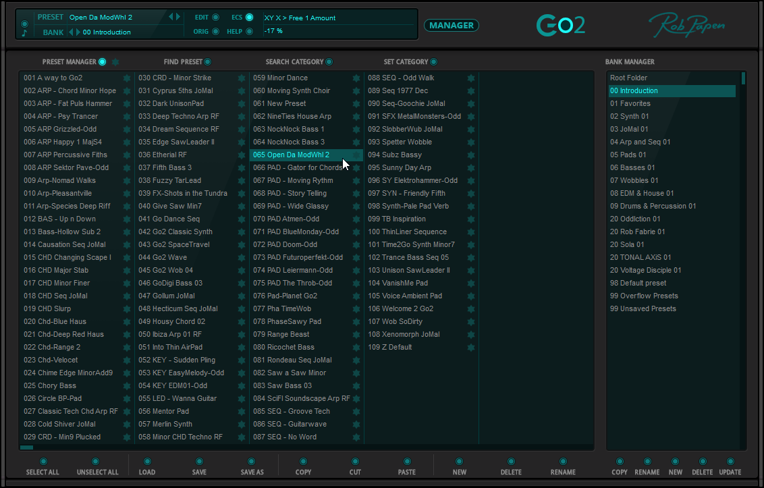The height and width of the screenshot is (488, 764).
Task: Select bank 99 Unsaved Presets
Action: tap(672, 309)
